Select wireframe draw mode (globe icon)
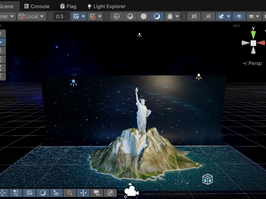 click(116, 16)
